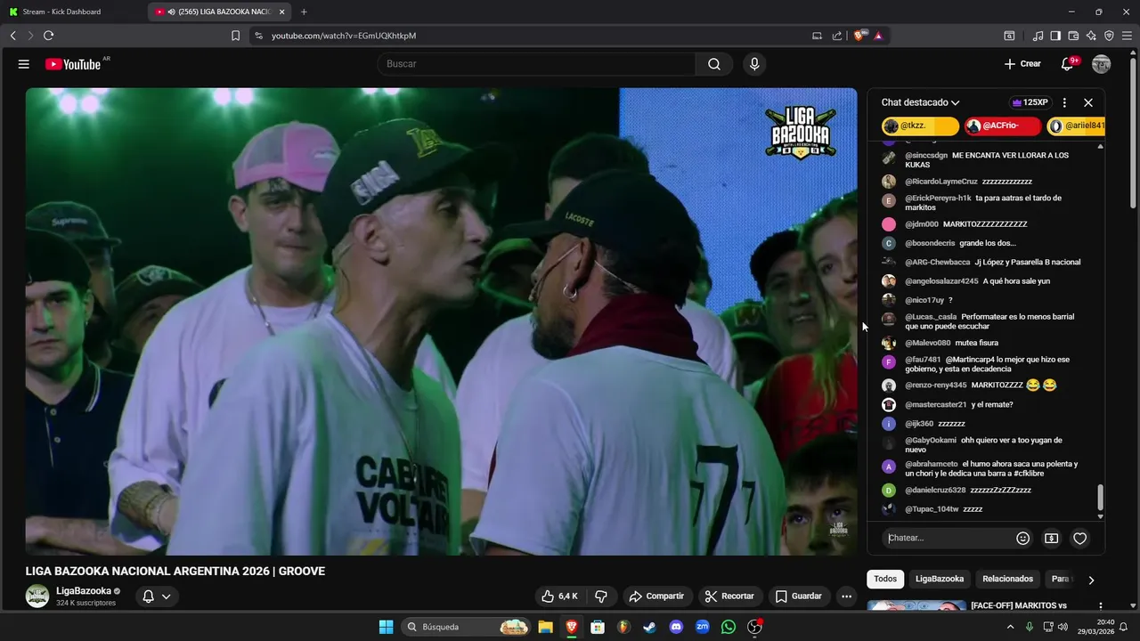
Task: Open the emoji picker in chat
Action: pos(1023,538)
